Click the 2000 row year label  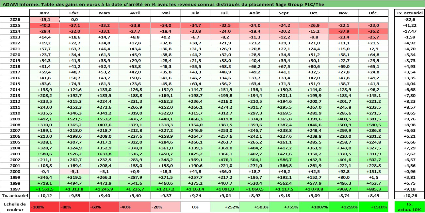click(15, 171)
